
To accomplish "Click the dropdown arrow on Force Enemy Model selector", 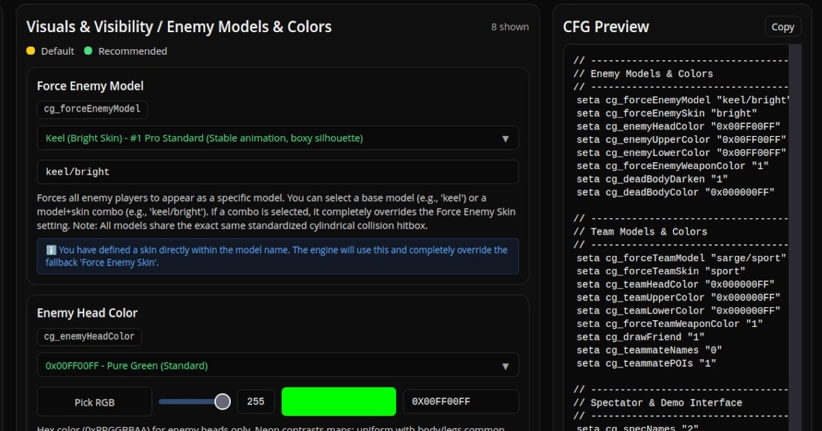I will point(506,138).
